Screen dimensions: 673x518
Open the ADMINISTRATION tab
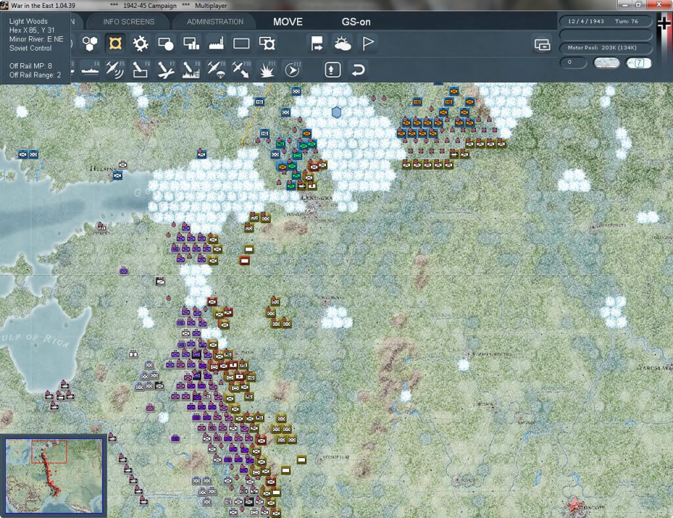(215, 22)
